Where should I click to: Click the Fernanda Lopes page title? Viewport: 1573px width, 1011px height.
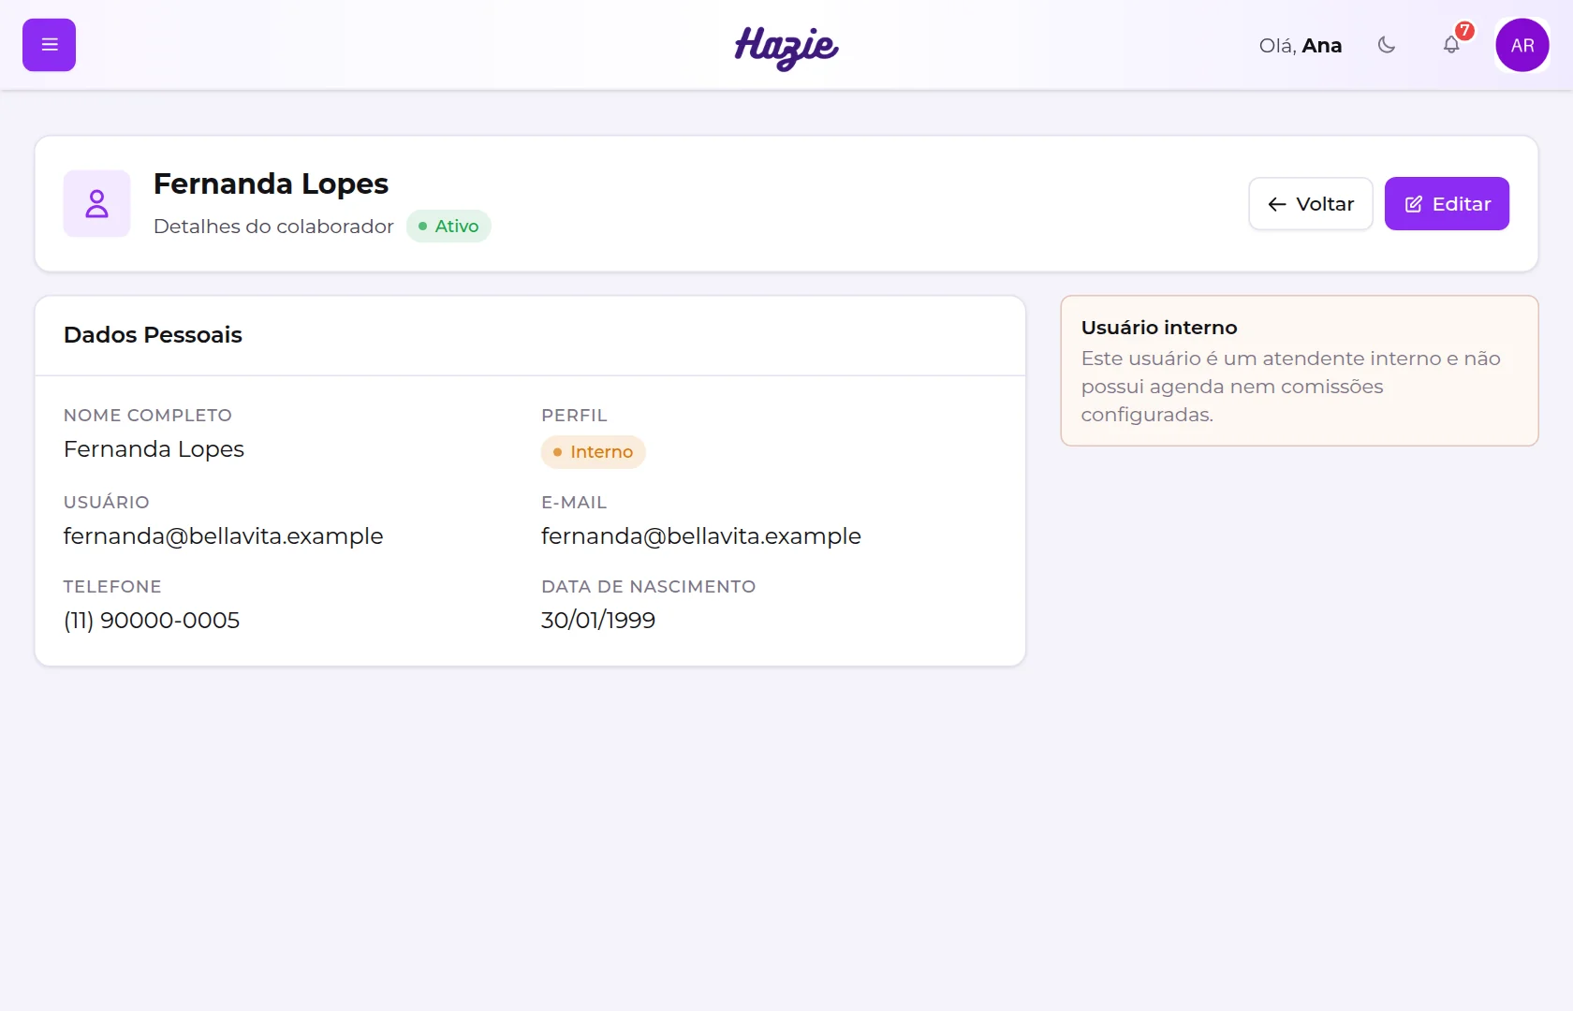click(x=271, y=184)
